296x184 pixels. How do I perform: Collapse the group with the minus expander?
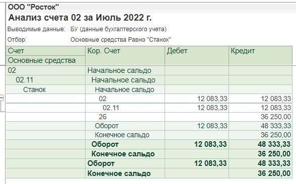[x=2, y=98]
